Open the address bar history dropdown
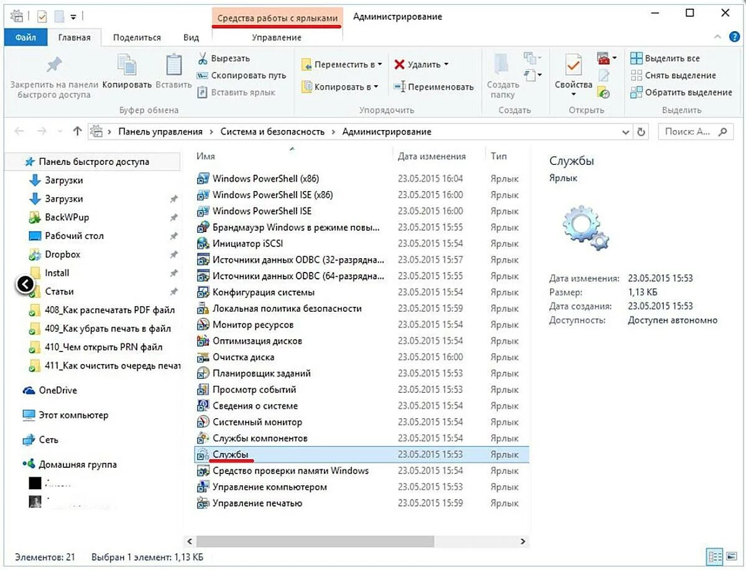 coord(625,132)
